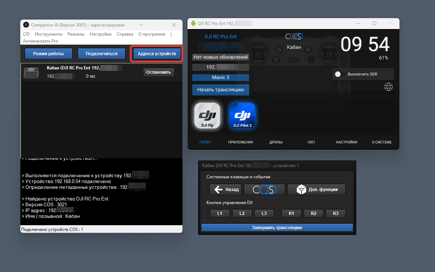Click 'Имя / позывной : Кабан' log line
The width and height of the screenshot is (435, 272).
[x=50, y=216]
